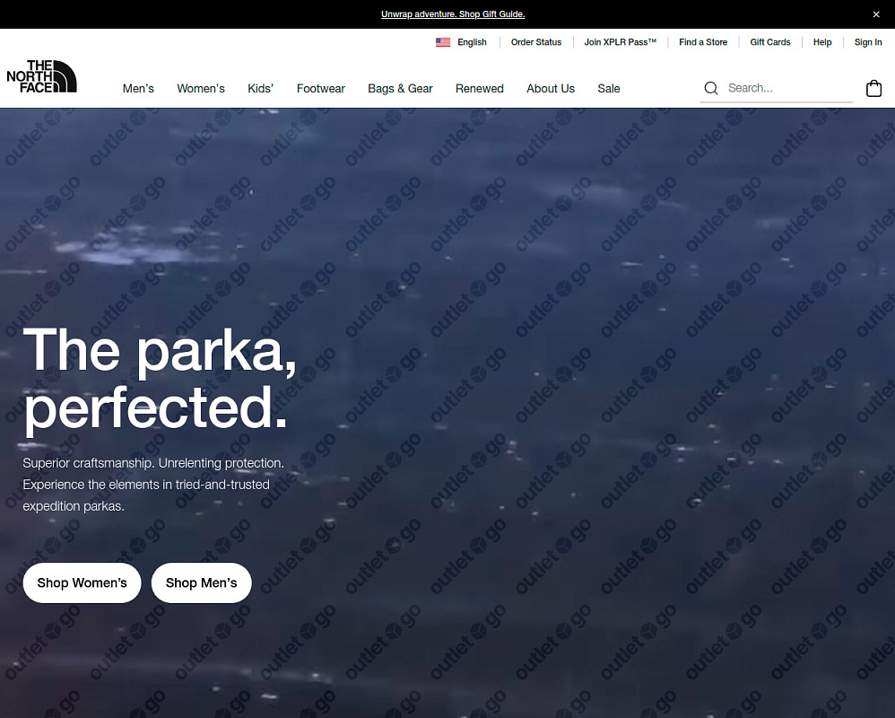
Task: Go to Find a Store
Action: pyautogui.click(x=703, y=42)
